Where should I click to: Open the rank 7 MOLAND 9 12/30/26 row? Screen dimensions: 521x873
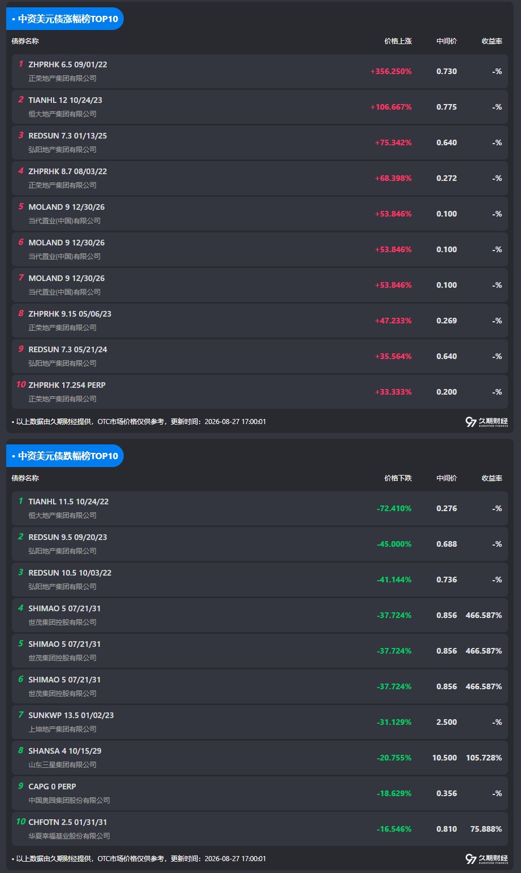click(260, 285)
